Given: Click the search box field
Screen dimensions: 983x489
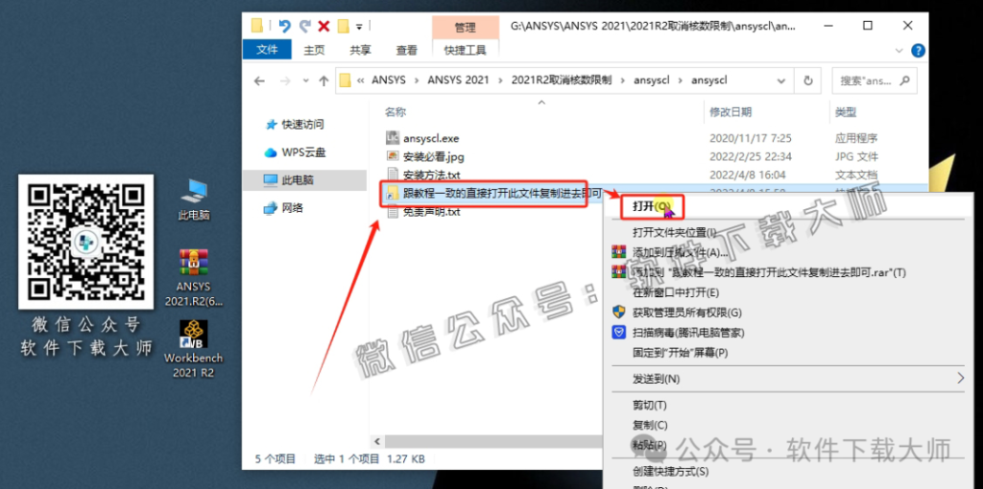Looking at the screenshot, I should [874, 81].
